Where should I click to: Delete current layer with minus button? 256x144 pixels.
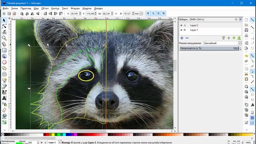pos(187,38)
